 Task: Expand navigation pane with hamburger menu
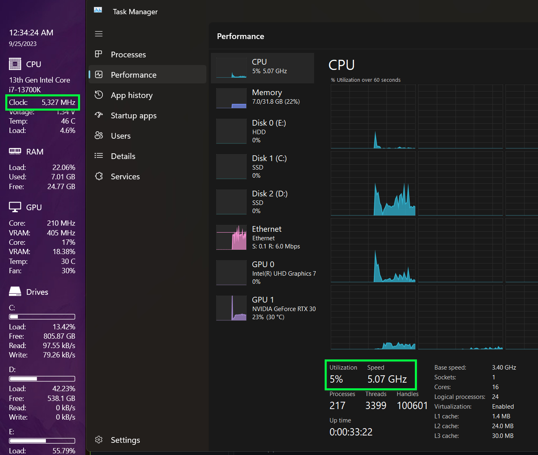pos(98,33)
